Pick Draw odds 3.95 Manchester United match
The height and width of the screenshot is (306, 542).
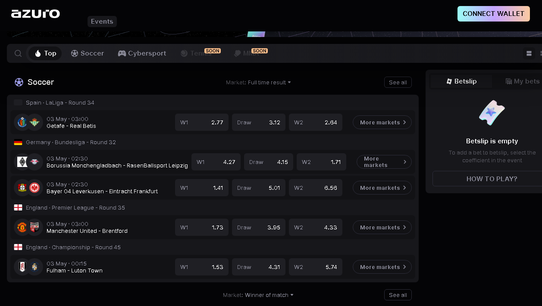point(259,227)
